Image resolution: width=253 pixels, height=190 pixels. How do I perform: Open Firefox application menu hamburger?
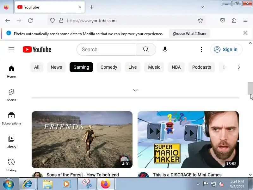pos(245,20)
